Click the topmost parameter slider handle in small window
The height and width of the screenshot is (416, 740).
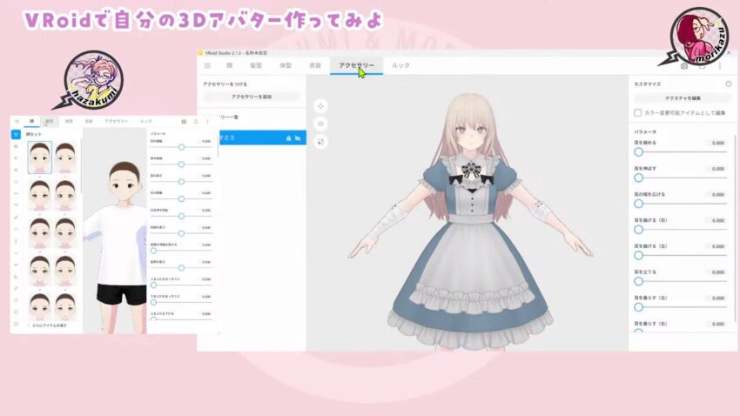click(181, 147)
